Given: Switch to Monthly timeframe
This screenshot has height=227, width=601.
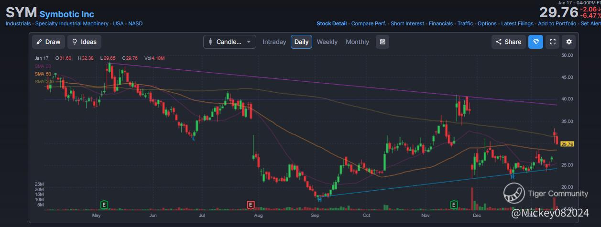Looking at the screenshot, I should pos(357,42).
